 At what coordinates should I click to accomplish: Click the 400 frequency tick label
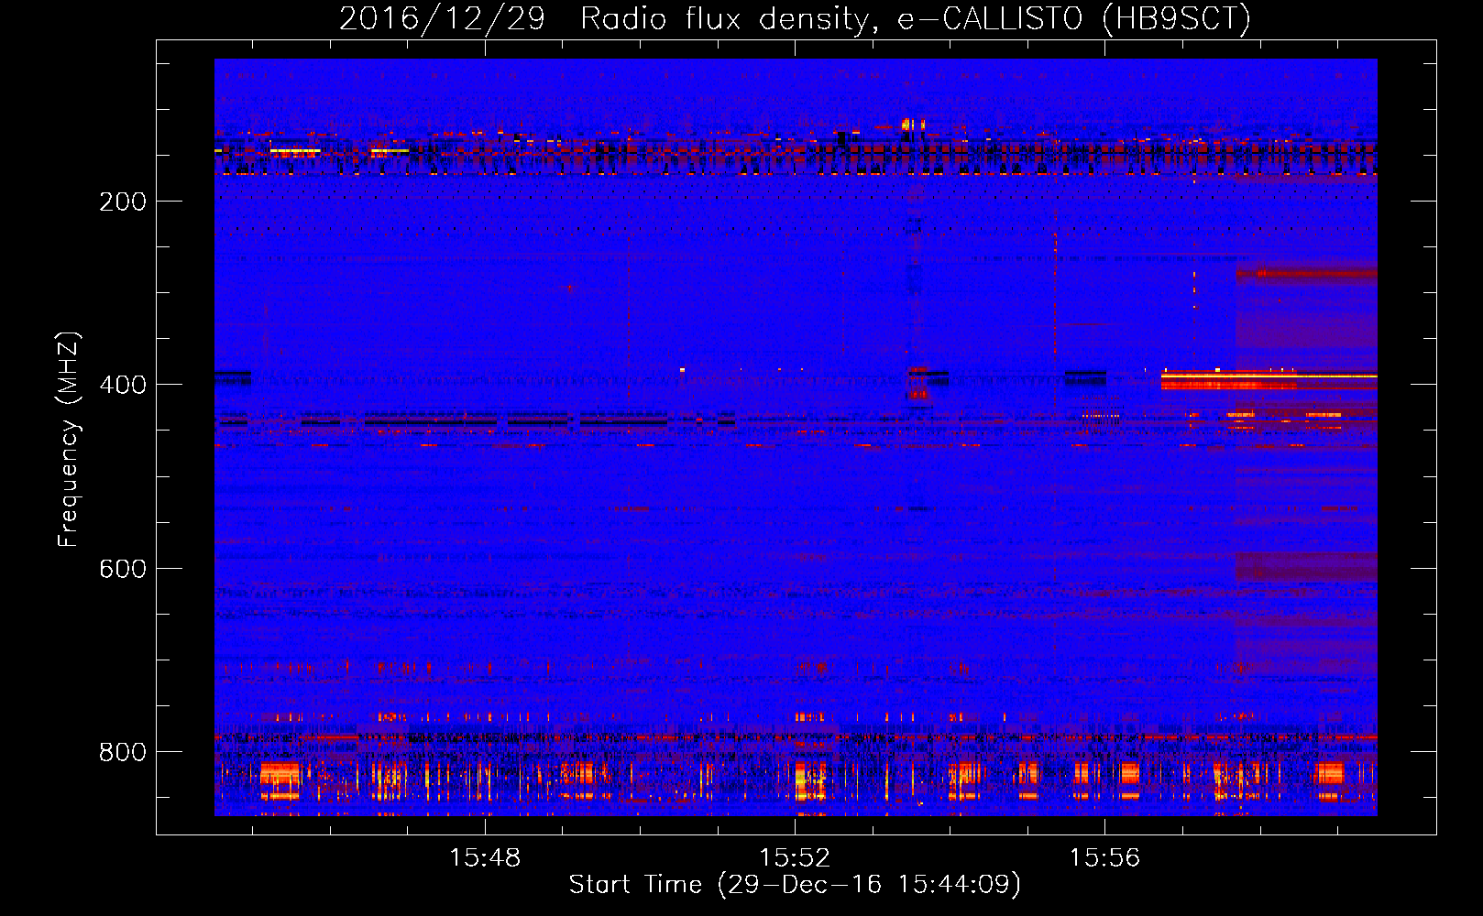[123, 385]
